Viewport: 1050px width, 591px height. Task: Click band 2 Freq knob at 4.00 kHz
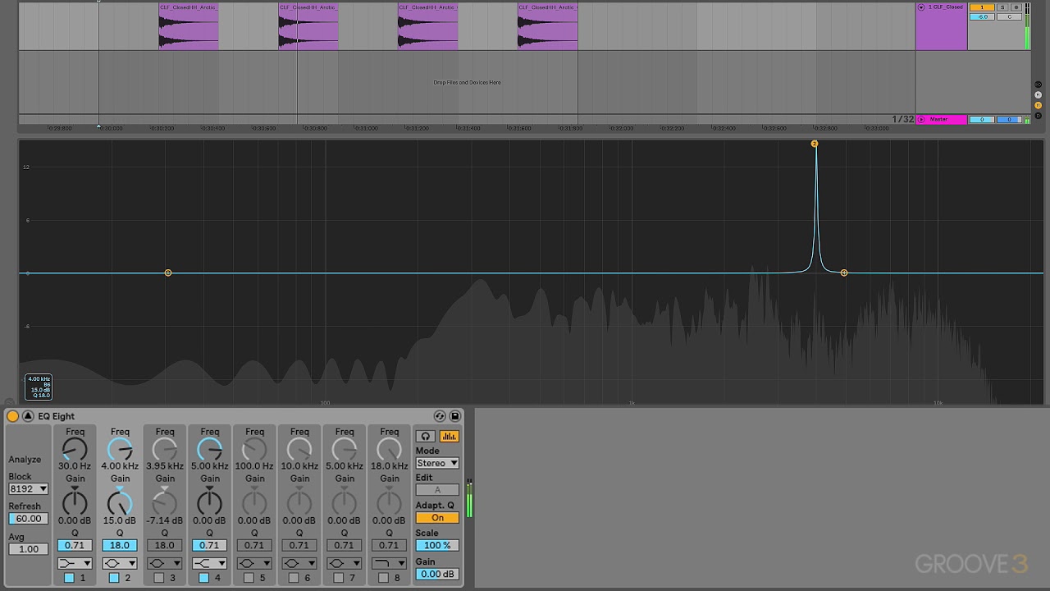point(120,449)
